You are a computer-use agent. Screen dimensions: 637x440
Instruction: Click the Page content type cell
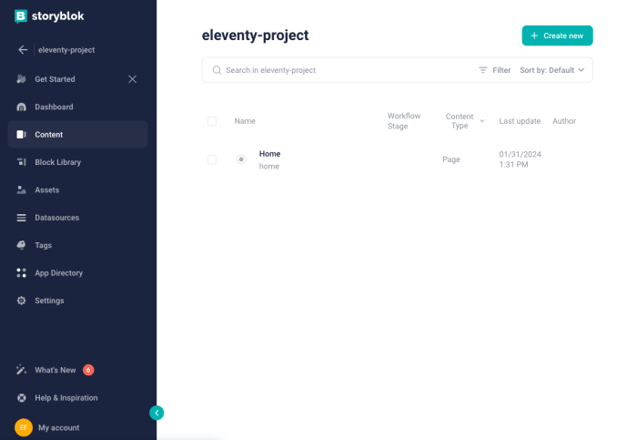point(451,159)
